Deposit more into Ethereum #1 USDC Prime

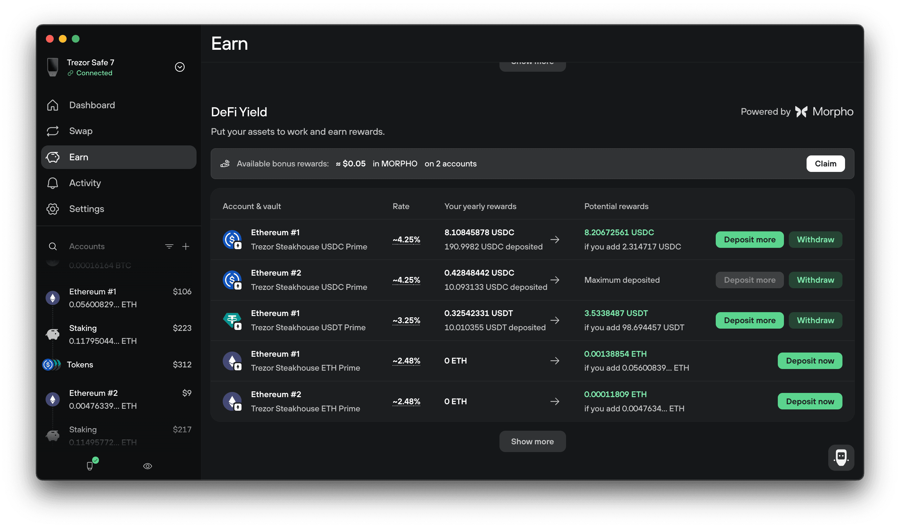749,239
